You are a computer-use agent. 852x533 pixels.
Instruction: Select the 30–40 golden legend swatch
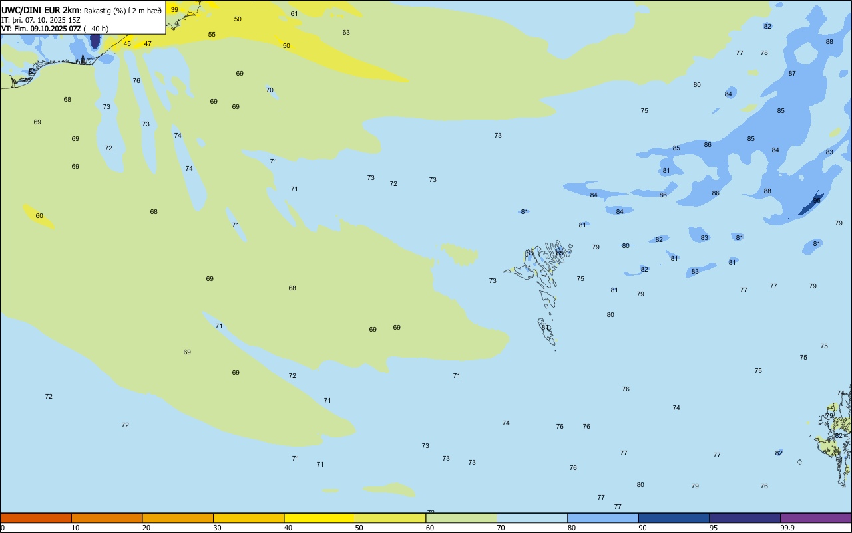(248, 518)
